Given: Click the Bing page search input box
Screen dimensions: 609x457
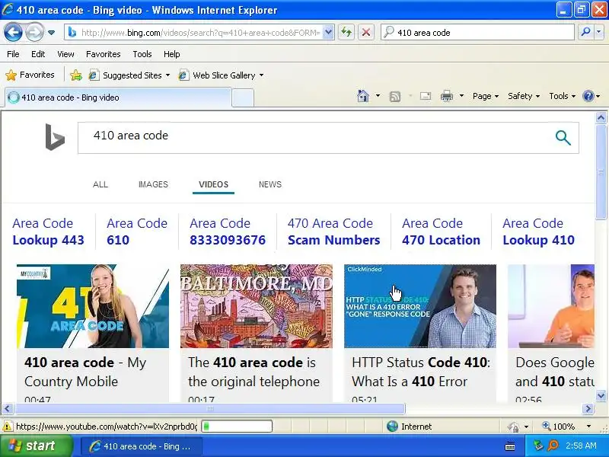Looking at the screenshot, I should 314,138.
